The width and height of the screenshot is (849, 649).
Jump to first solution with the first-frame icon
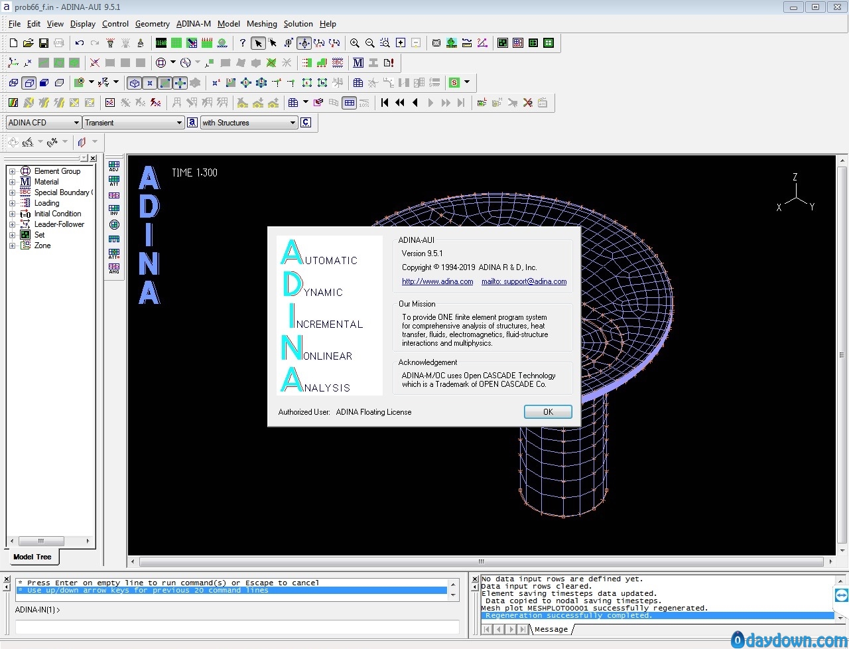(385, 103)
